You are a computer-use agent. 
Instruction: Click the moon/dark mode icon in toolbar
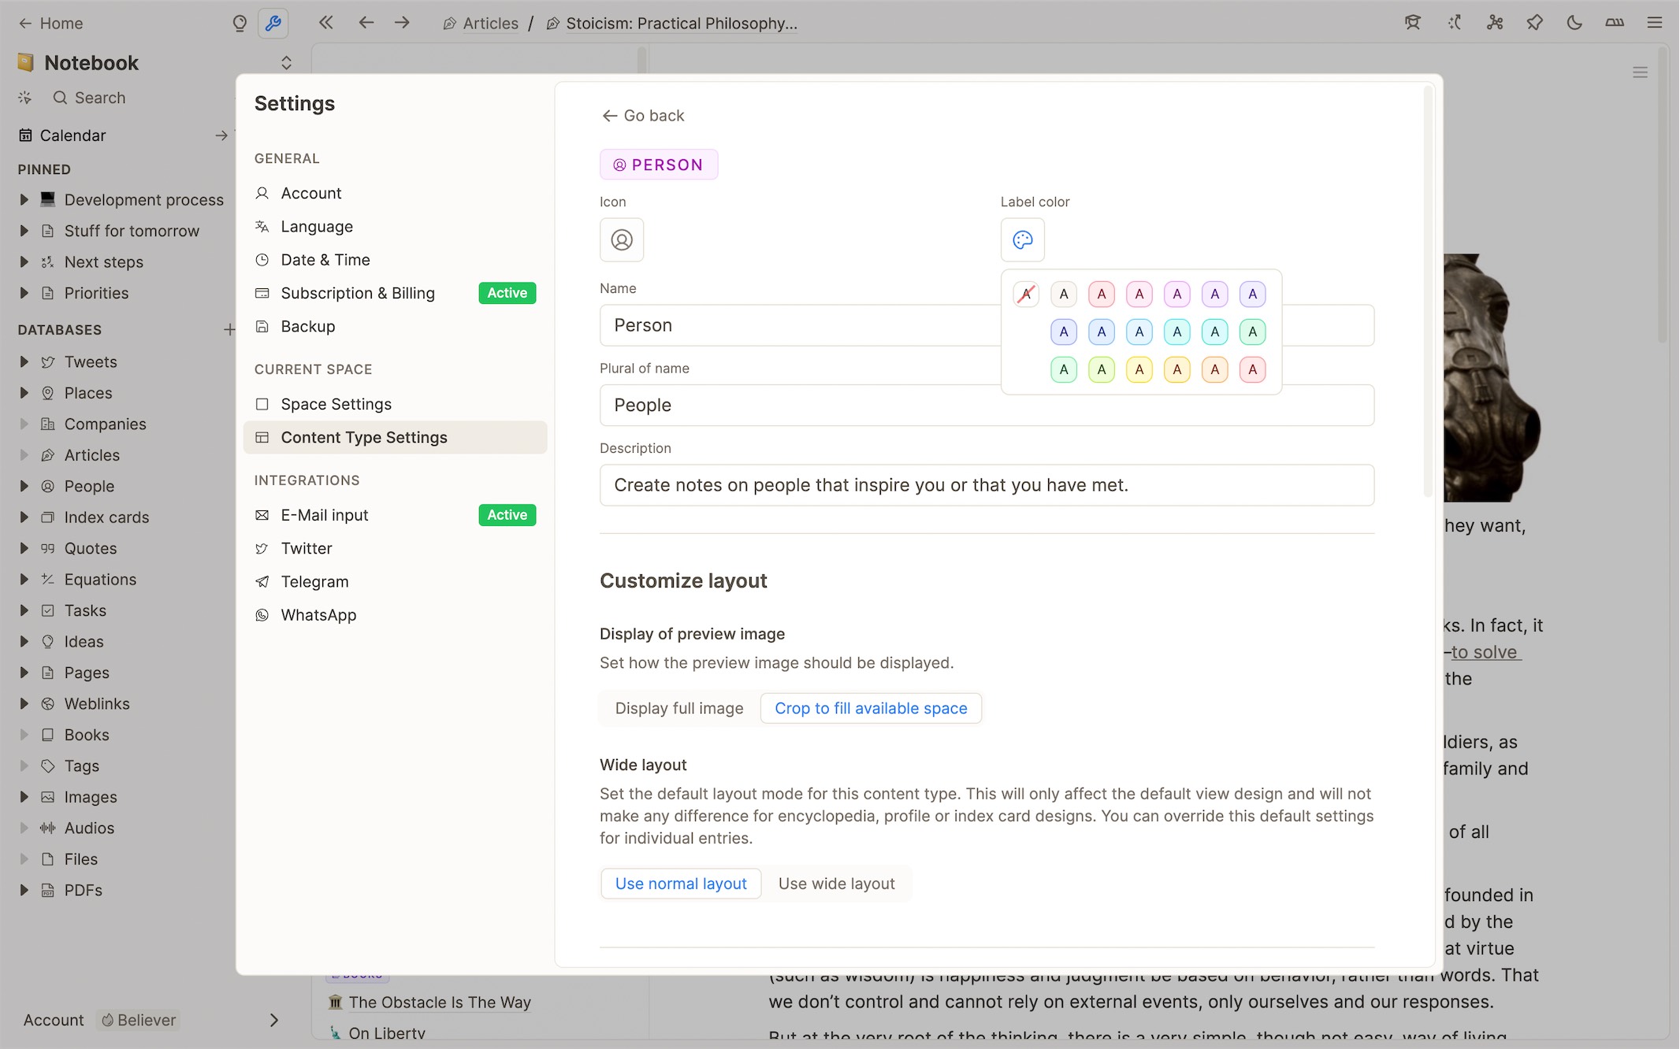(1575, 23)
